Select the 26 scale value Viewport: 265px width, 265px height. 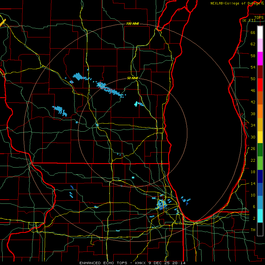pos(253,149)
